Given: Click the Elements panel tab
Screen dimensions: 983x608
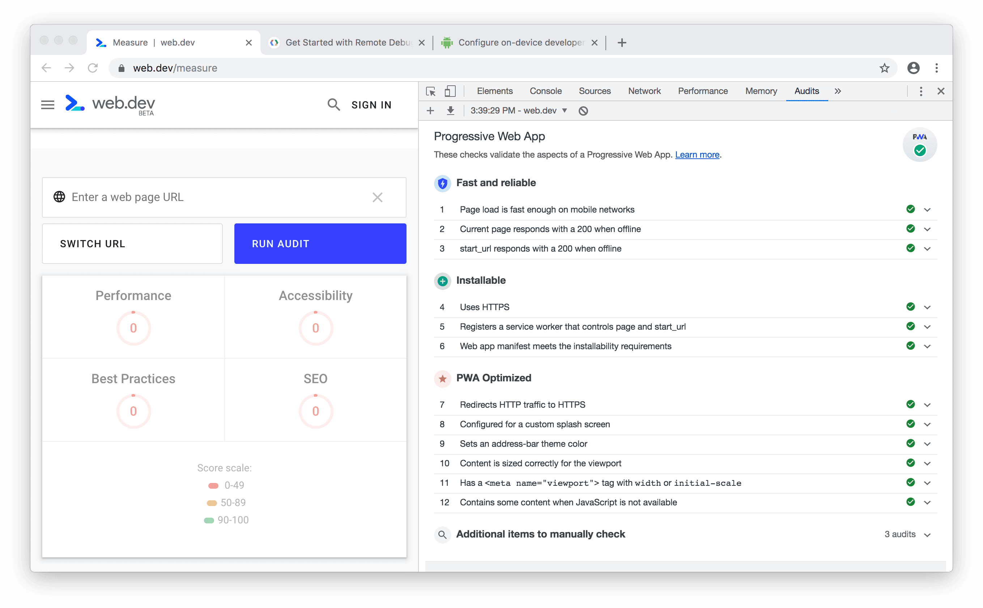Looking at the screenshot, I should (x=493, y=91).
